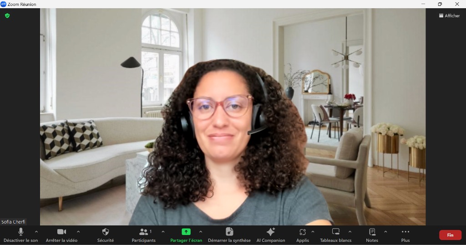Expand the Applis options arrow
The width and height of the screenshot is (466, 245).
coord(313,231)
